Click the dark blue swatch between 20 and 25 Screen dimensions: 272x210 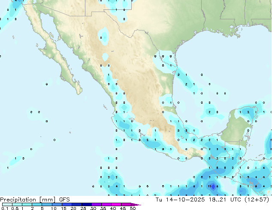76,204
